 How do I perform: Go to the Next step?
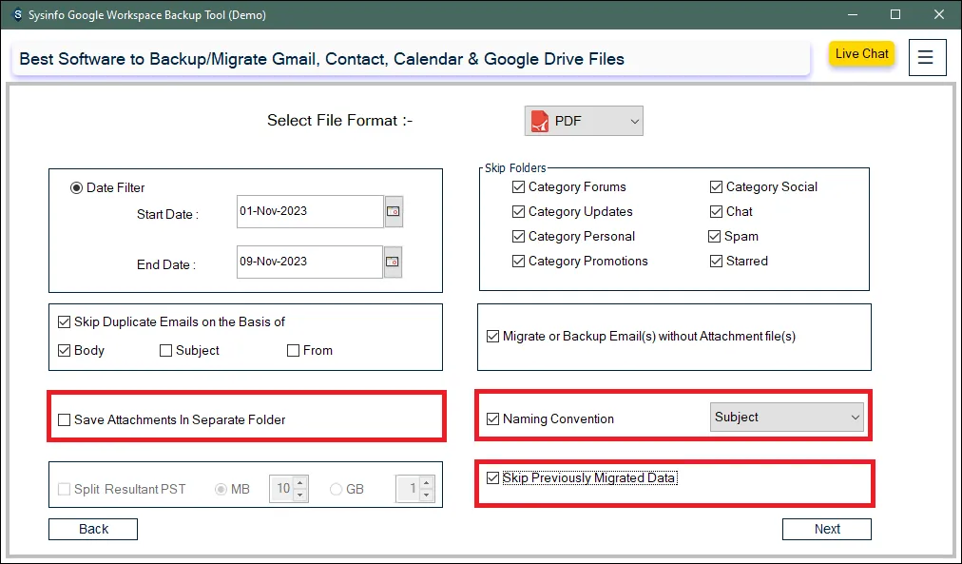coord(826,529)
